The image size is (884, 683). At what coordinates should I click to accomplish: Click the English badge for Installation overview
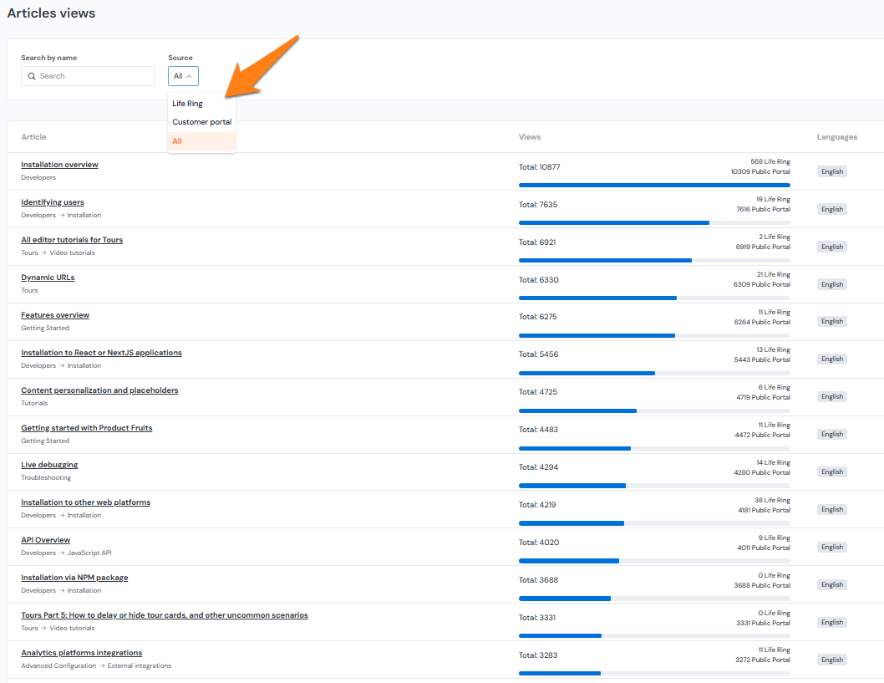click(x=831, y=171)
